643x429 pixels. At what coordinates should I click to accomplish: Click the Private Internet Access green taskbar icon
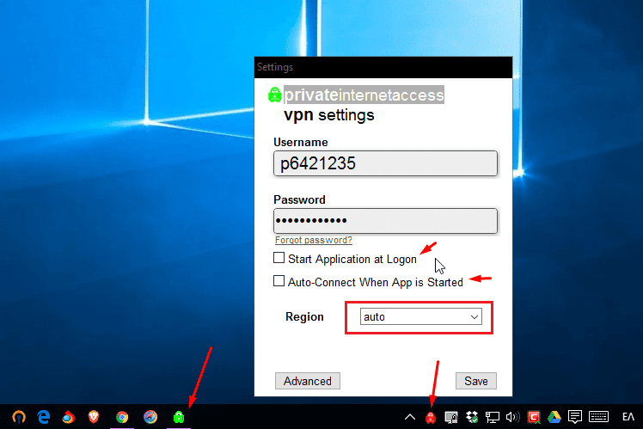pyautogui.click(x=179, y=417)
